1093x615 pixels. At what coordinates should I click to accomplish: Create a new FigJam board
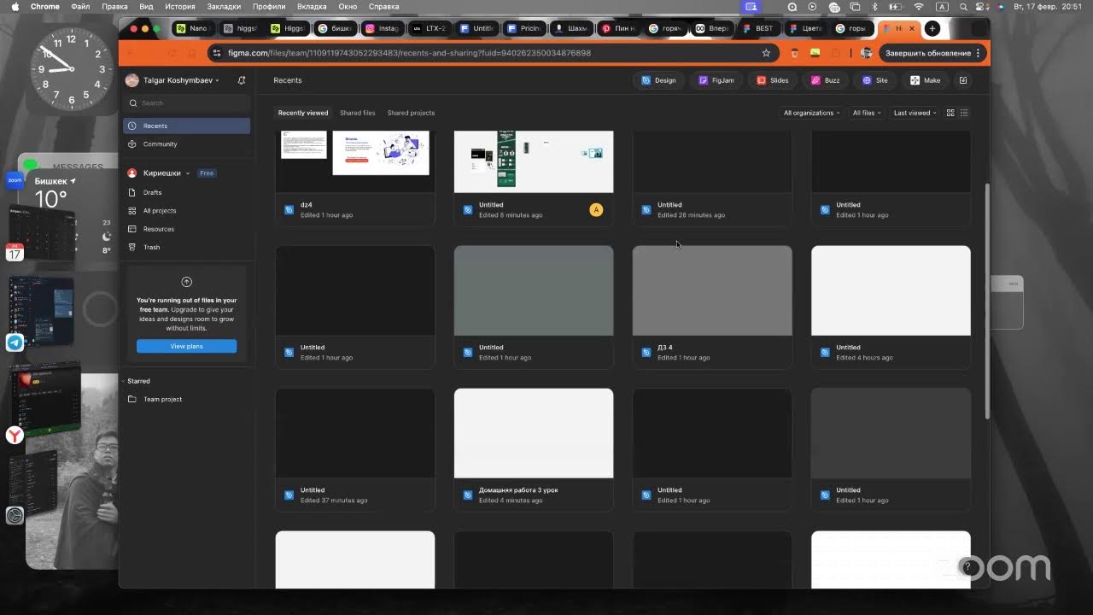click(716, 80)
